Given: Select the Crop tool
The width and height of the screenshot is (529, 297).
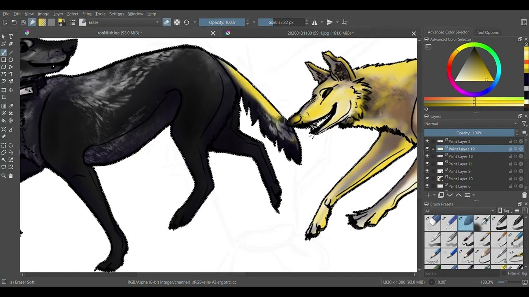Looking at the screenshot, I should pos(4,97).
